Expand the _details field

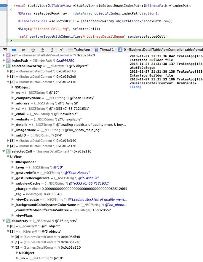pos(12,125)
